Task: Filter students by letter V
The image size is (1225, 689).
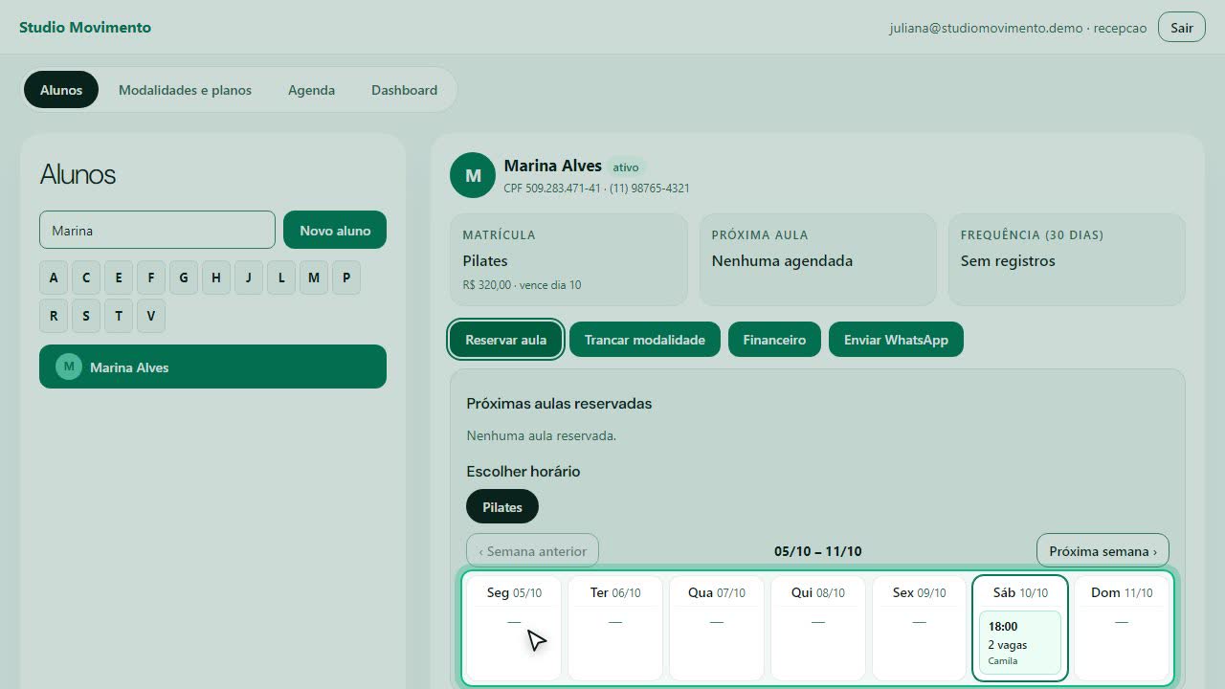Action: point(151,316)
